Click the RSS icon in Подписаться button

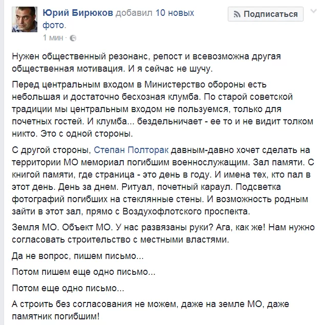click(x=237, y=14)
